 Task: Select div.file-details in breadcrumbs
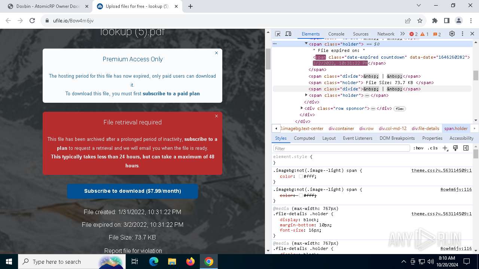(425, 128)
